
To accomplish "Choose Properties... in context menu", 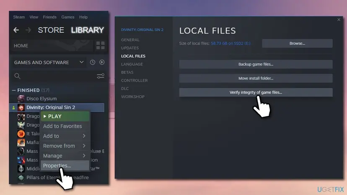I will [x=65, y=166].
